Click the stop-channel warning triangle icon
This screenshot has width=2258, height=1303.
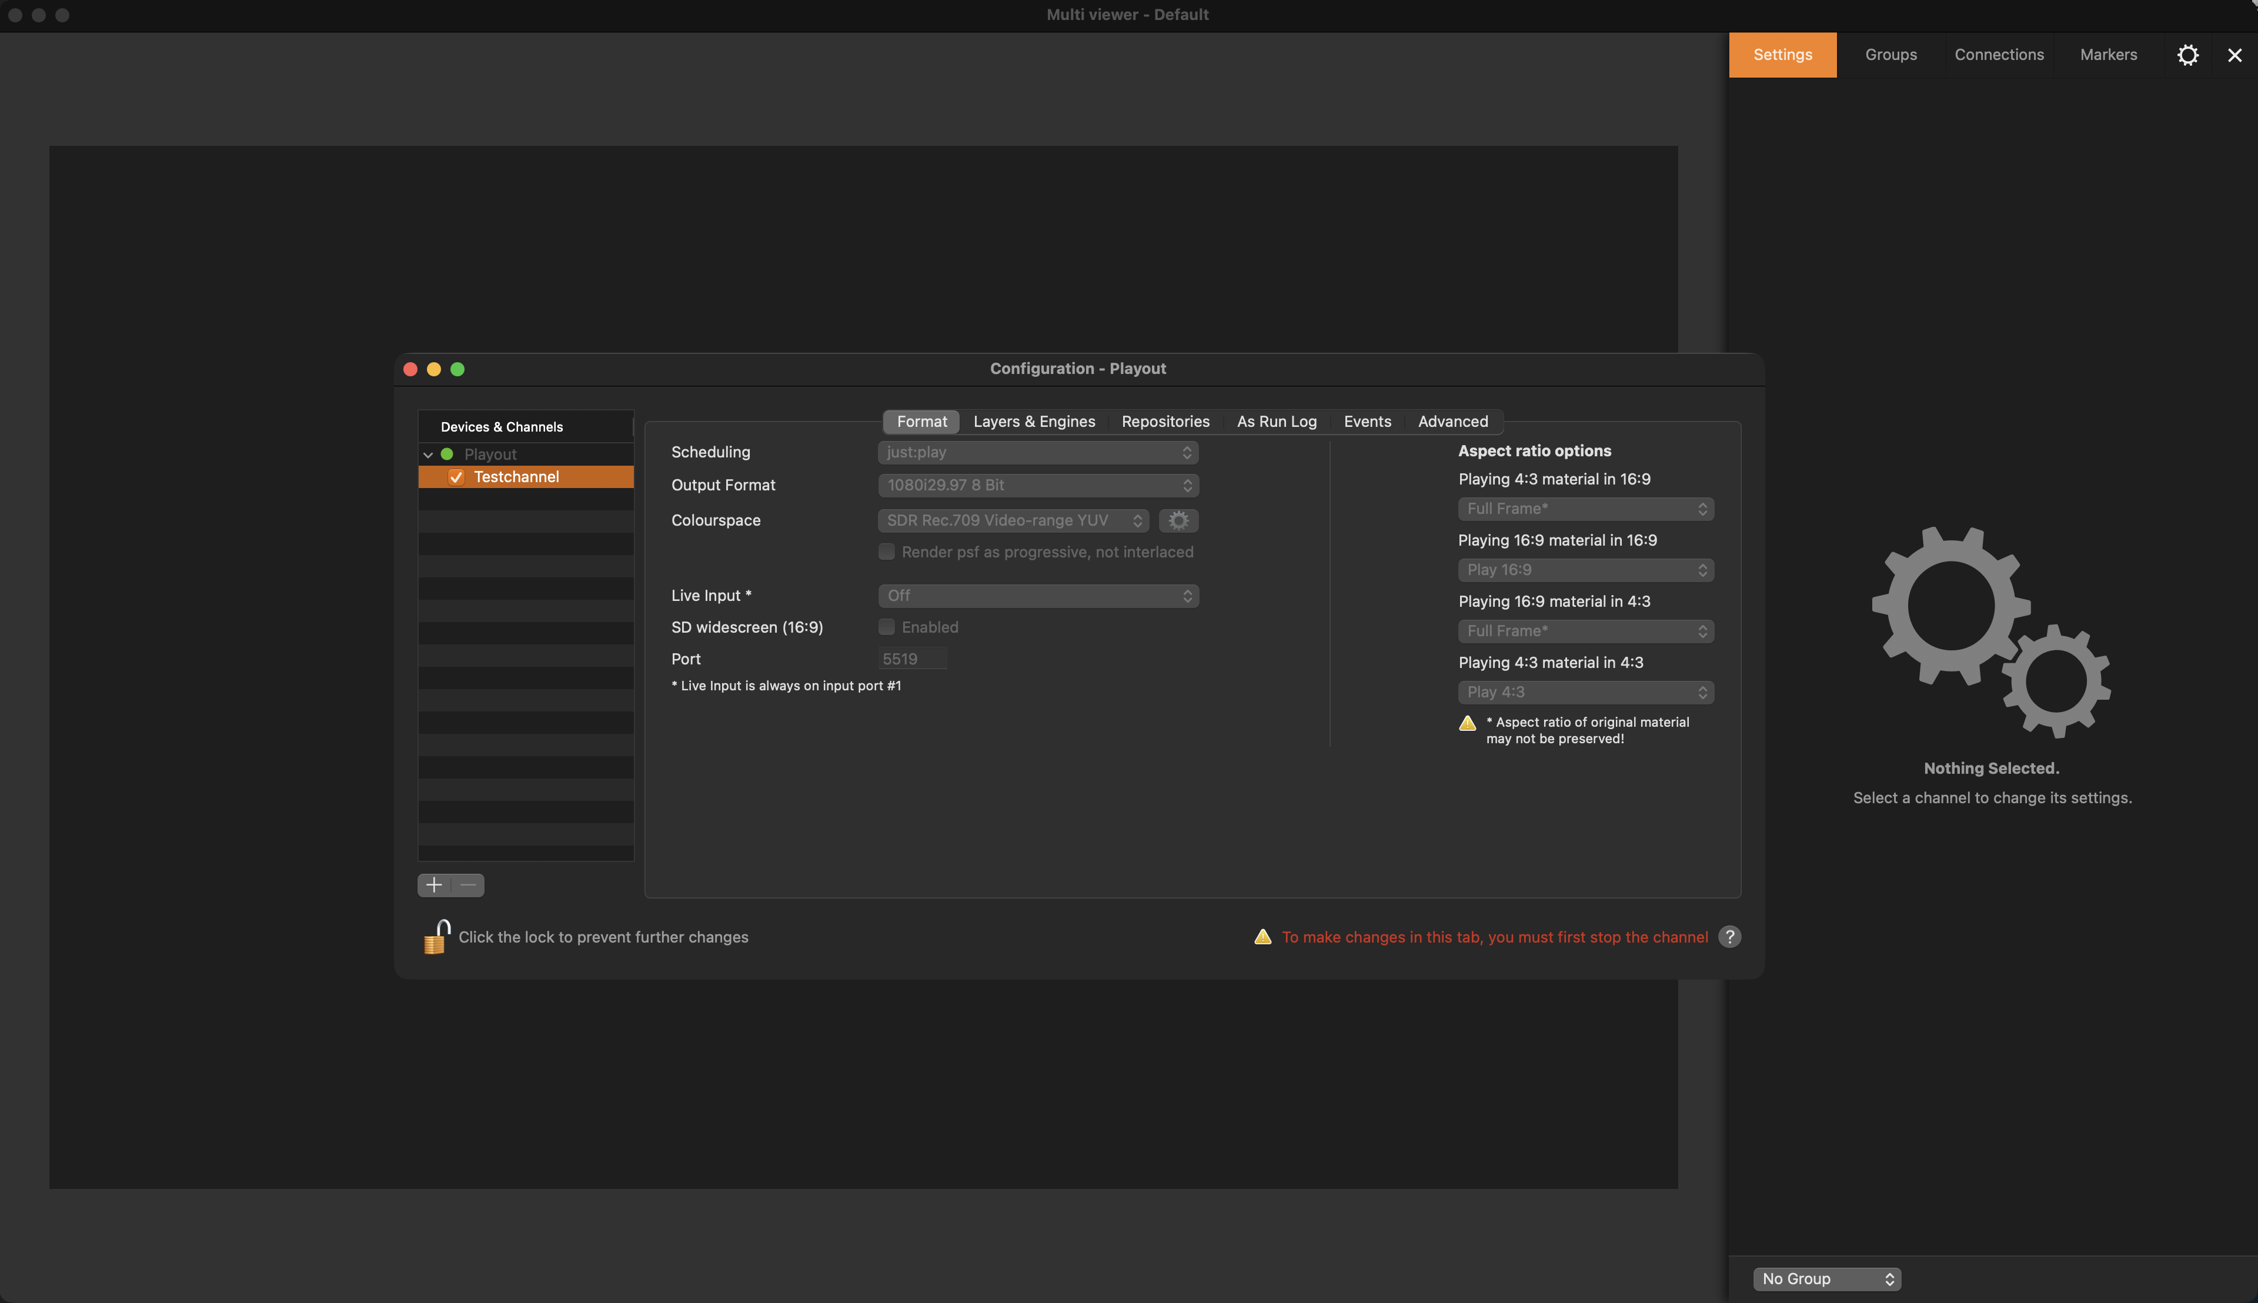(x=1262, y=936)
